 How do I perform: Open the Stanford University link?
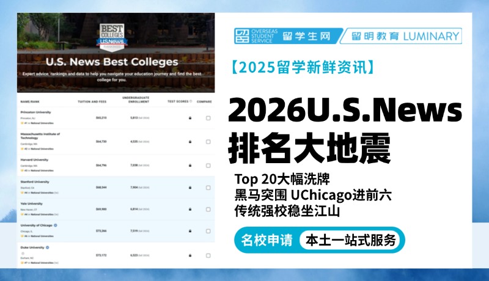point(35,181)
